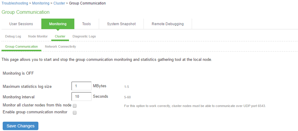Open the Tools tab
The height and width of the screenshot is (131, 298).
pos(86,24)
